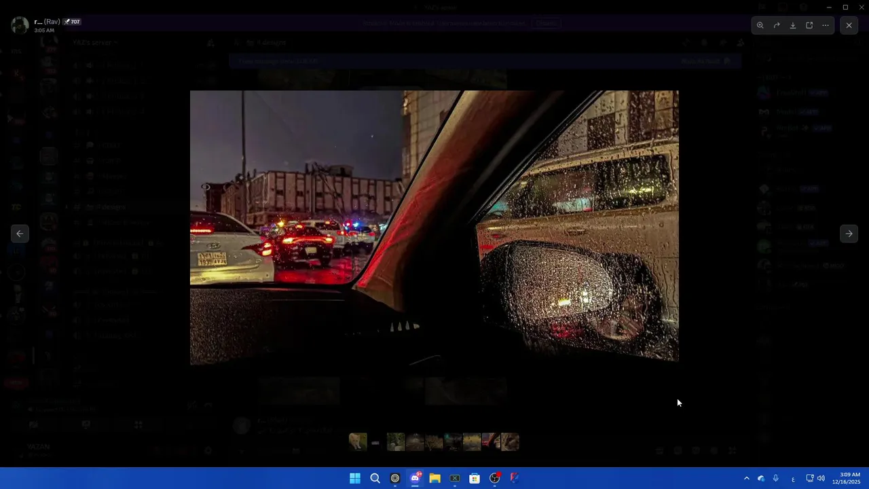This screenshot has width=869, height=489.
Task: Forward the image using the arrow icon
Action: pyautogui.click(x=777, y=25)
